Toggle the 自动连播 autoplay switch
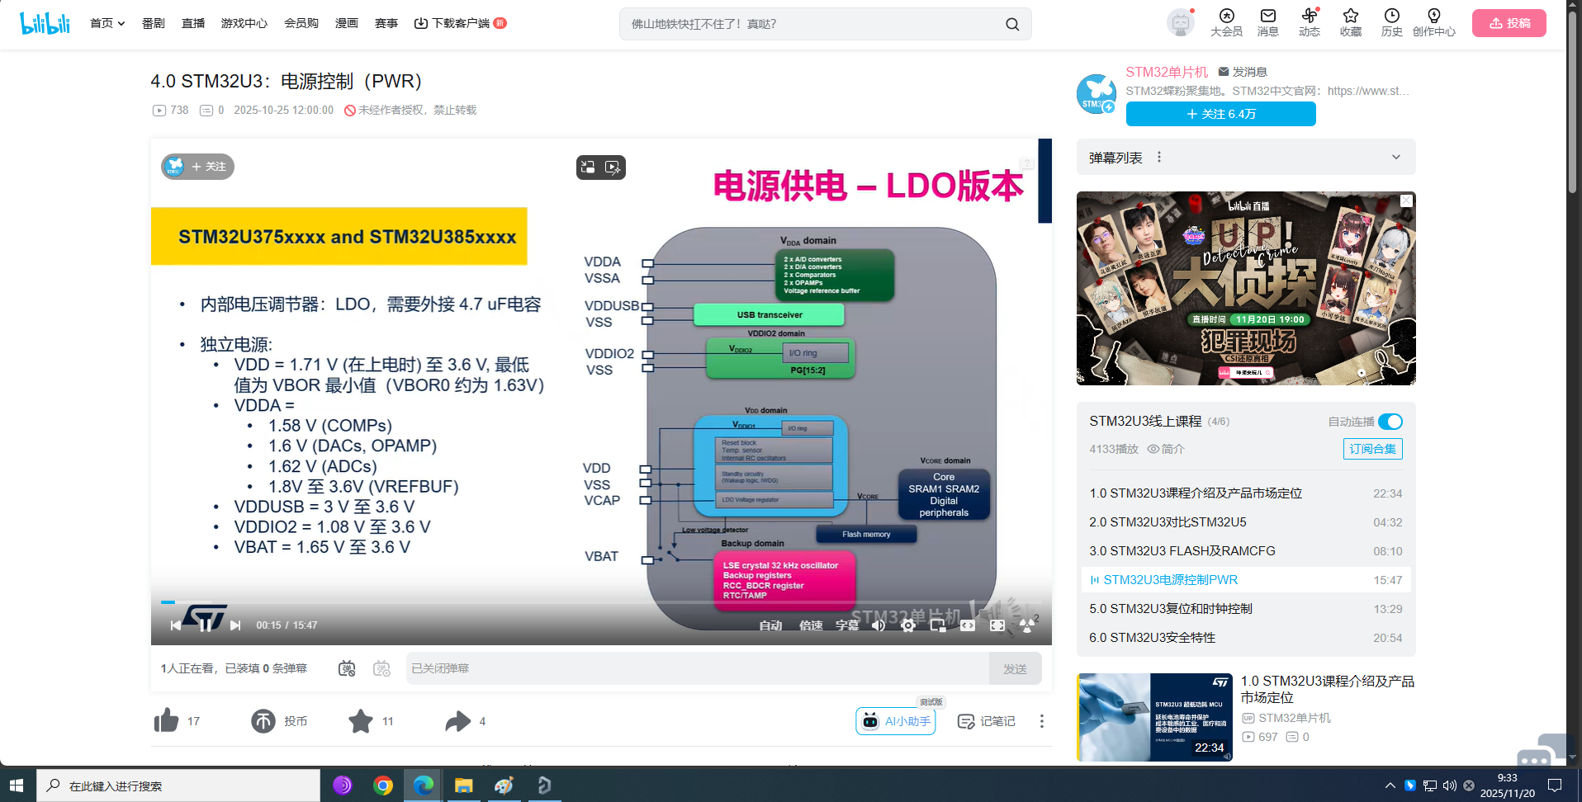The image size is (1582, 802). click(x=1390, y=422)
